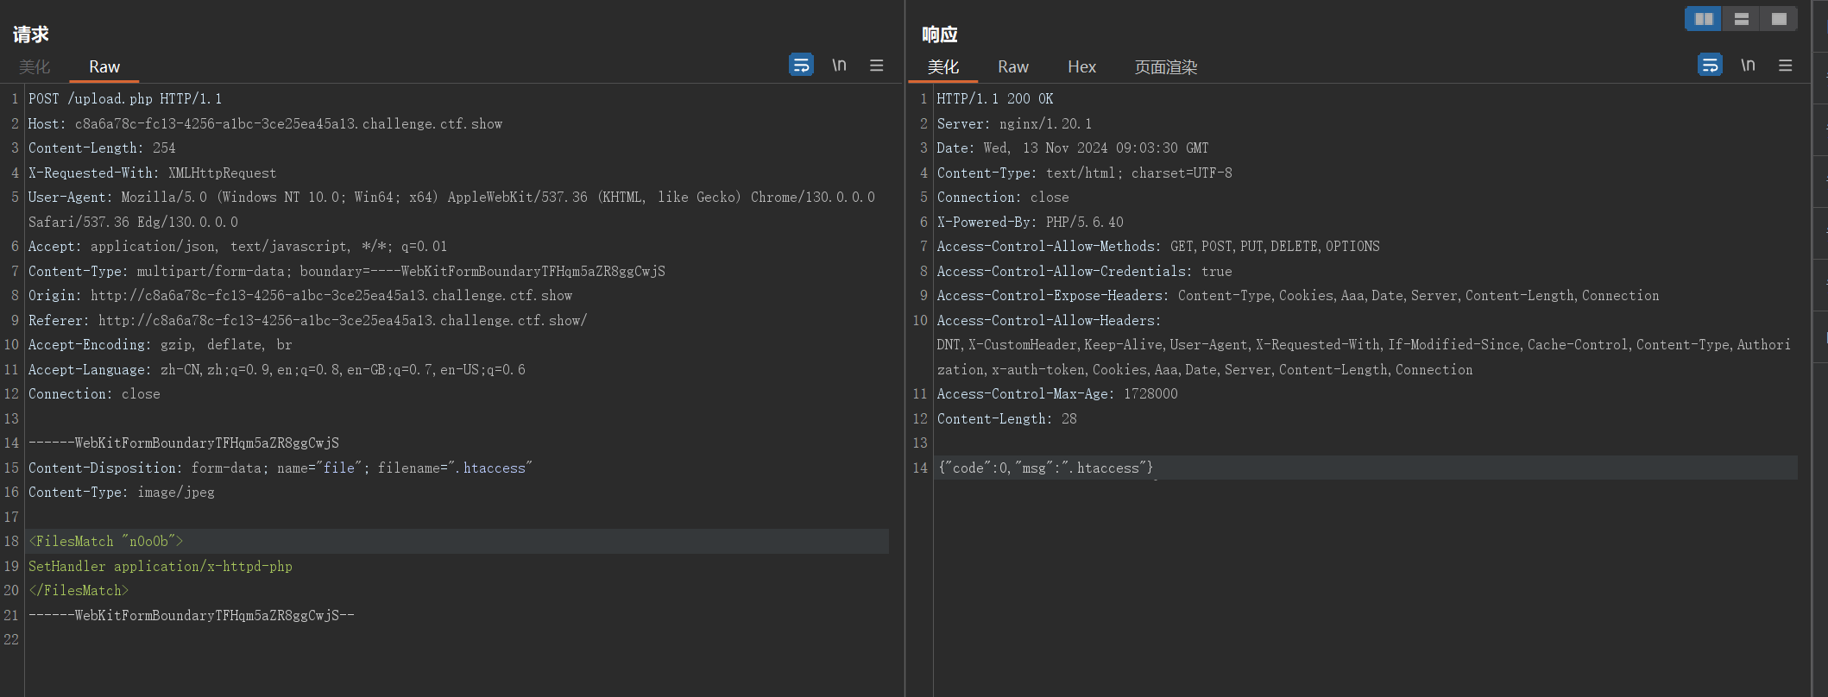Toggle word wrap in response panel

tap(1710, 65)
